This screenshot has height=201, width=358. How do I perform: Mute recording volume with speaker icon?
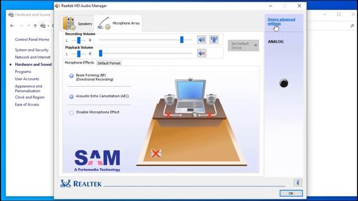pos(201,40)
